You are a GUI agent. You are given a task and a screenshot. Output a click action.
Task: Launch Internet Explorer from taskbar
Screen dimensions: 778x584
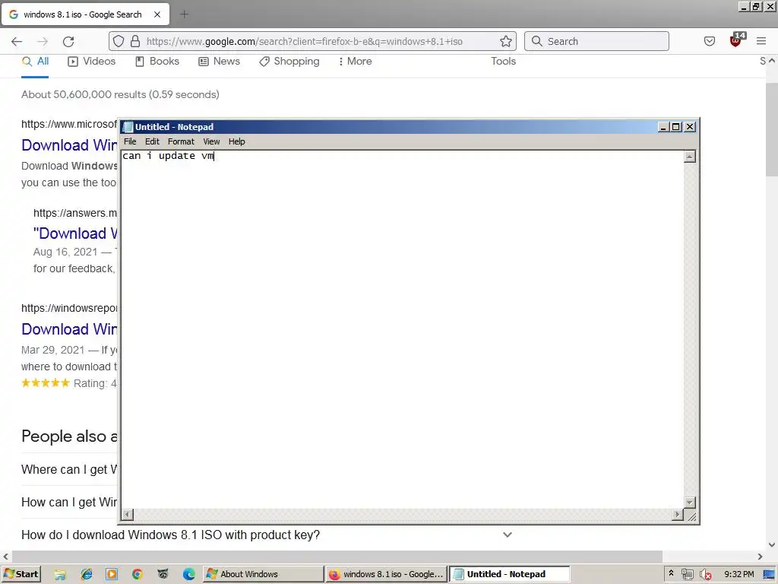click(87, 575)
